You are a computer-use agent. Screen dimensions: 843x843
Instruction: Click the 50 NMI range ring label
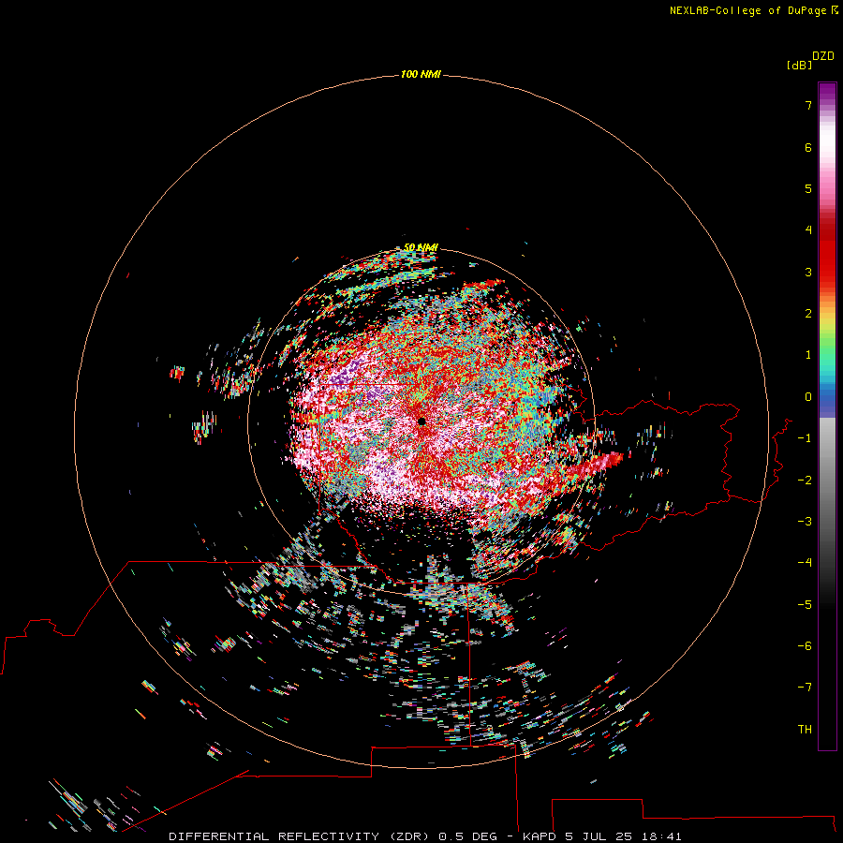(421, 247)
